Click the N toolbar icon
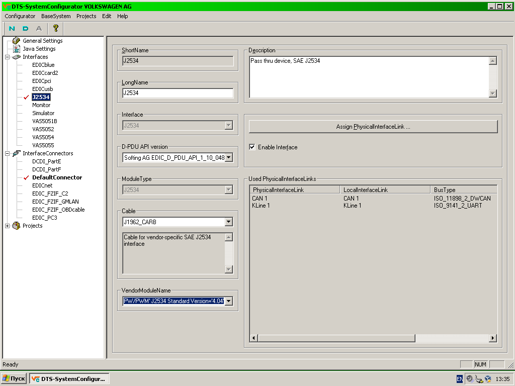This screenshot has height=386, width=515. coord(12,29)
